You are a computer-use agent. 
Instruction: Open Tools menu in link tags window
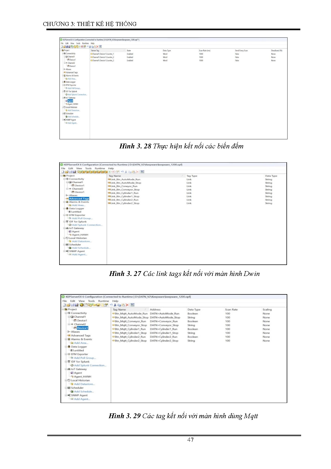[x=88, y=168]
